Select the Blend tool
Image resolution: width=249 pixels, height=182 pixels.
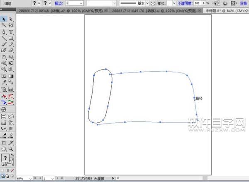tap(11, 82)
